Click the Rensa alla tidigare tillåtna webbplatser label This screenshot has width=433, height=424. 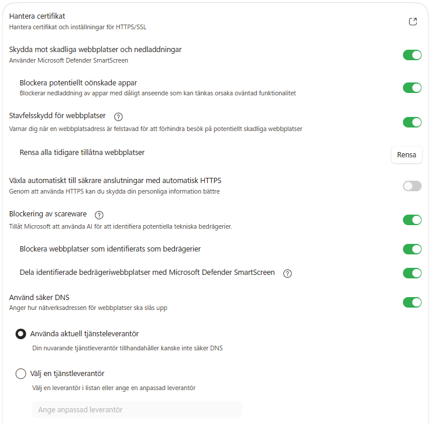[x=82, y=153]
